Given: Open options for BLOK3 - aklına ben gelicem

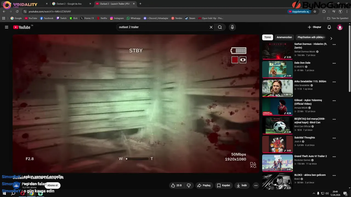Looking at the screenshot, I should [334, 175].
